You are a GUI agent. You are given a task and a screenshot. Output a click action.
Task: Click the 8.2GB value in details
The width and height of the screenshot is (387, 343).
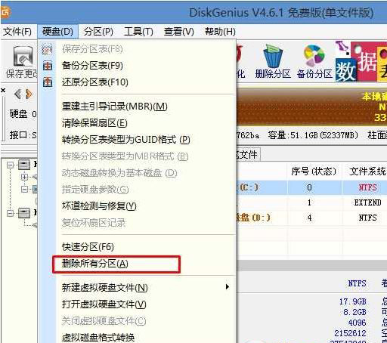[354, 312]
